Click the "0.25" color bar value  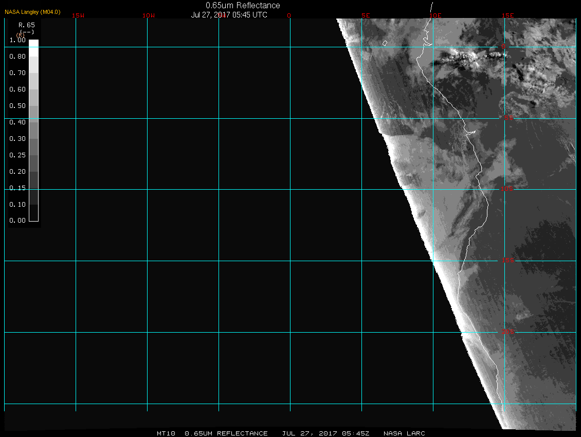click(x=17, y=155)
